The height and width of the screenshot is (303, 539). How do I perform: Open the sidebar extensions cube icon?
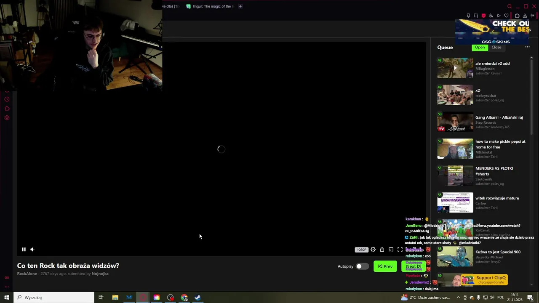tap(7, 109)
